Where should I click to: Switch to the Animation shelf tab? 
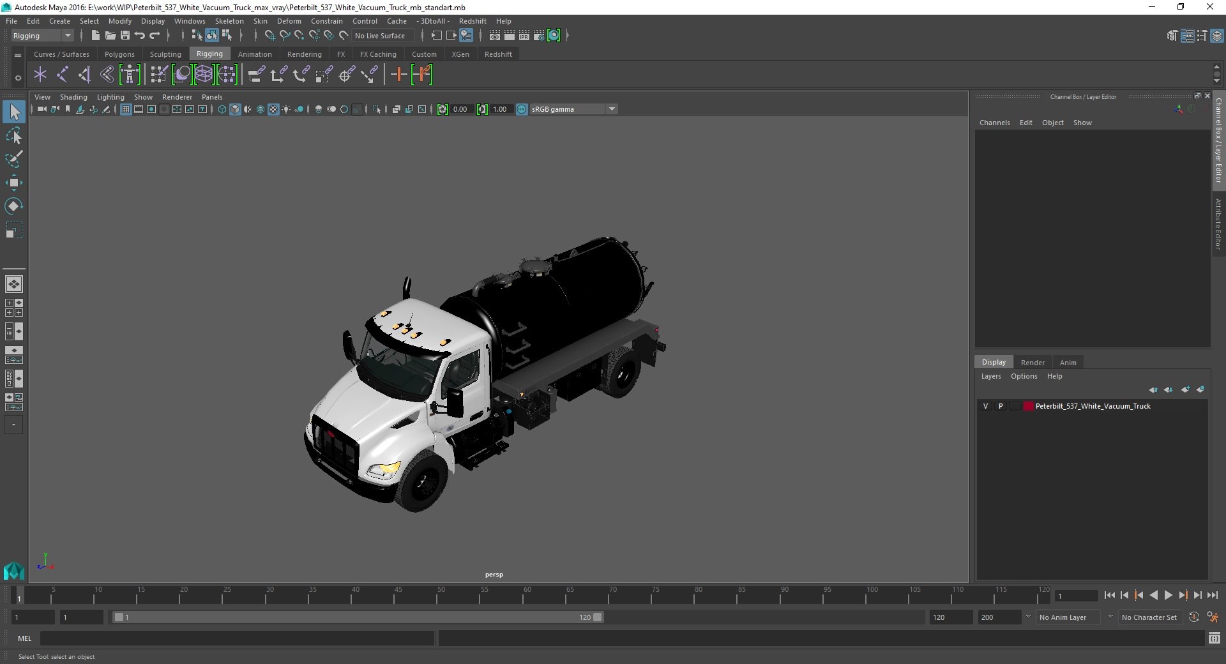tap(255, 54)
